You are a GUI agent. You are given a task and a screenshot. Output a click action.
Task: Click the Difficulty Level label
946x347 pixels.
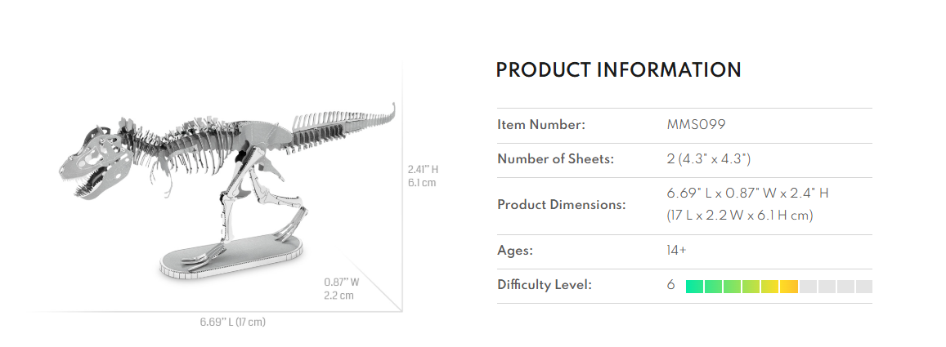pyautogui.click(x=545, y=285)
